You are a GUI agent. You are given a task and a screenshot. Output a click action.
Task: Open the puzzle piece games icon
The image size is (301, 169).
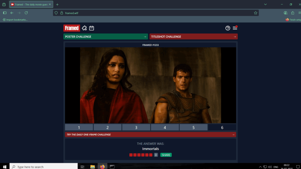(x=84, y=28)
